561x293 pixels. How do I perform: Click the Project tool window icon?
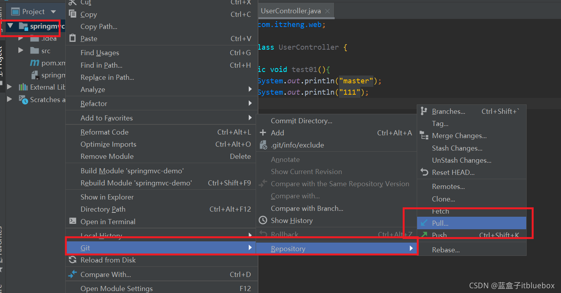[15, 11]
